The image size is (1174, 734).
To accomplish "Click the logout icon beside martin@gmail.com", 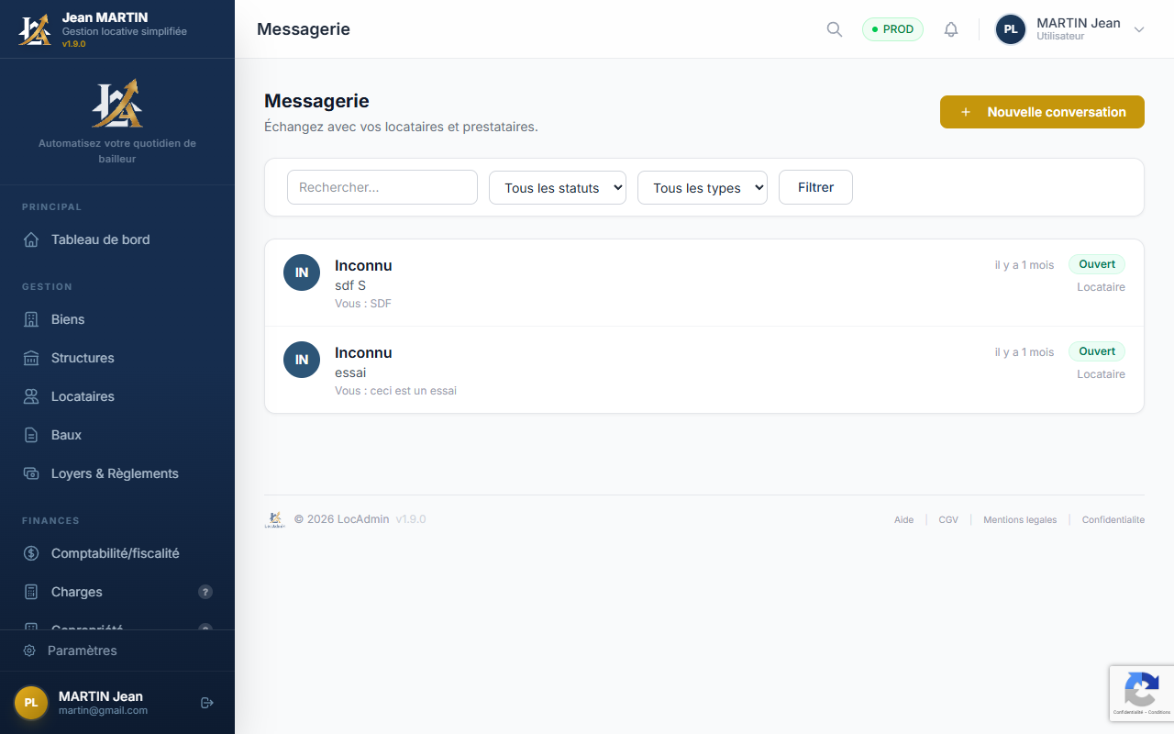I will 207,703.
